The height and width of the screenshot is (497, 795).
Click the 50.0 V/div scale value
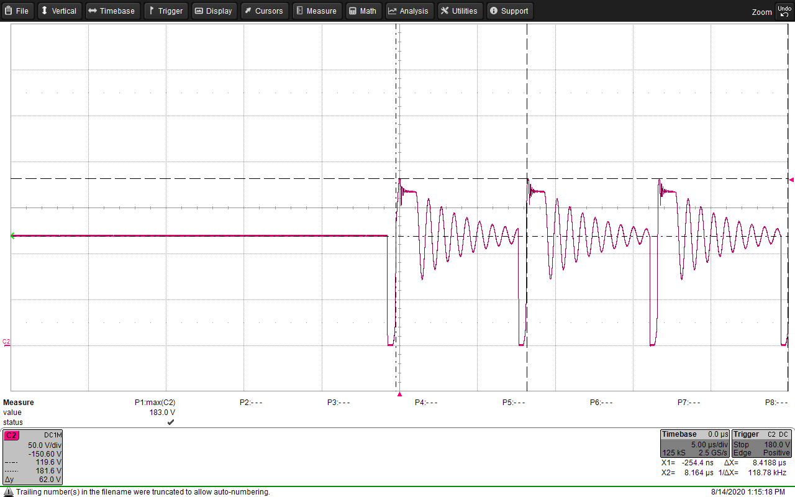45,445
